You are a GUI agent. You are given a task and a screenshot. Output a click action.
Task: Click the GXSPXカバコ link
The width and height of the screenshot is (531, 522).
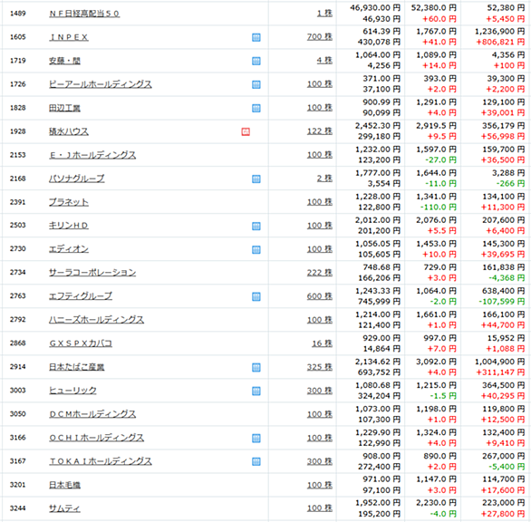tap(81, 343)
